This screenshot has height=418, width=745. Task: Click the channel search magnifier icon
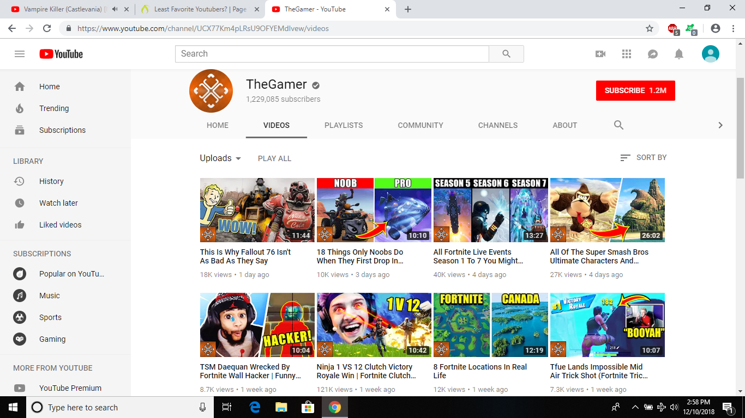coord(618,125)
